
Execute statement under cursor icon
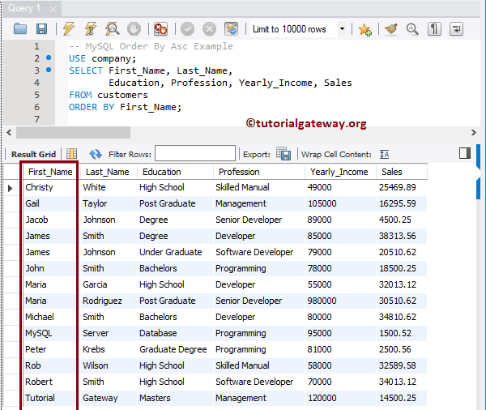(x=90, y=29)
